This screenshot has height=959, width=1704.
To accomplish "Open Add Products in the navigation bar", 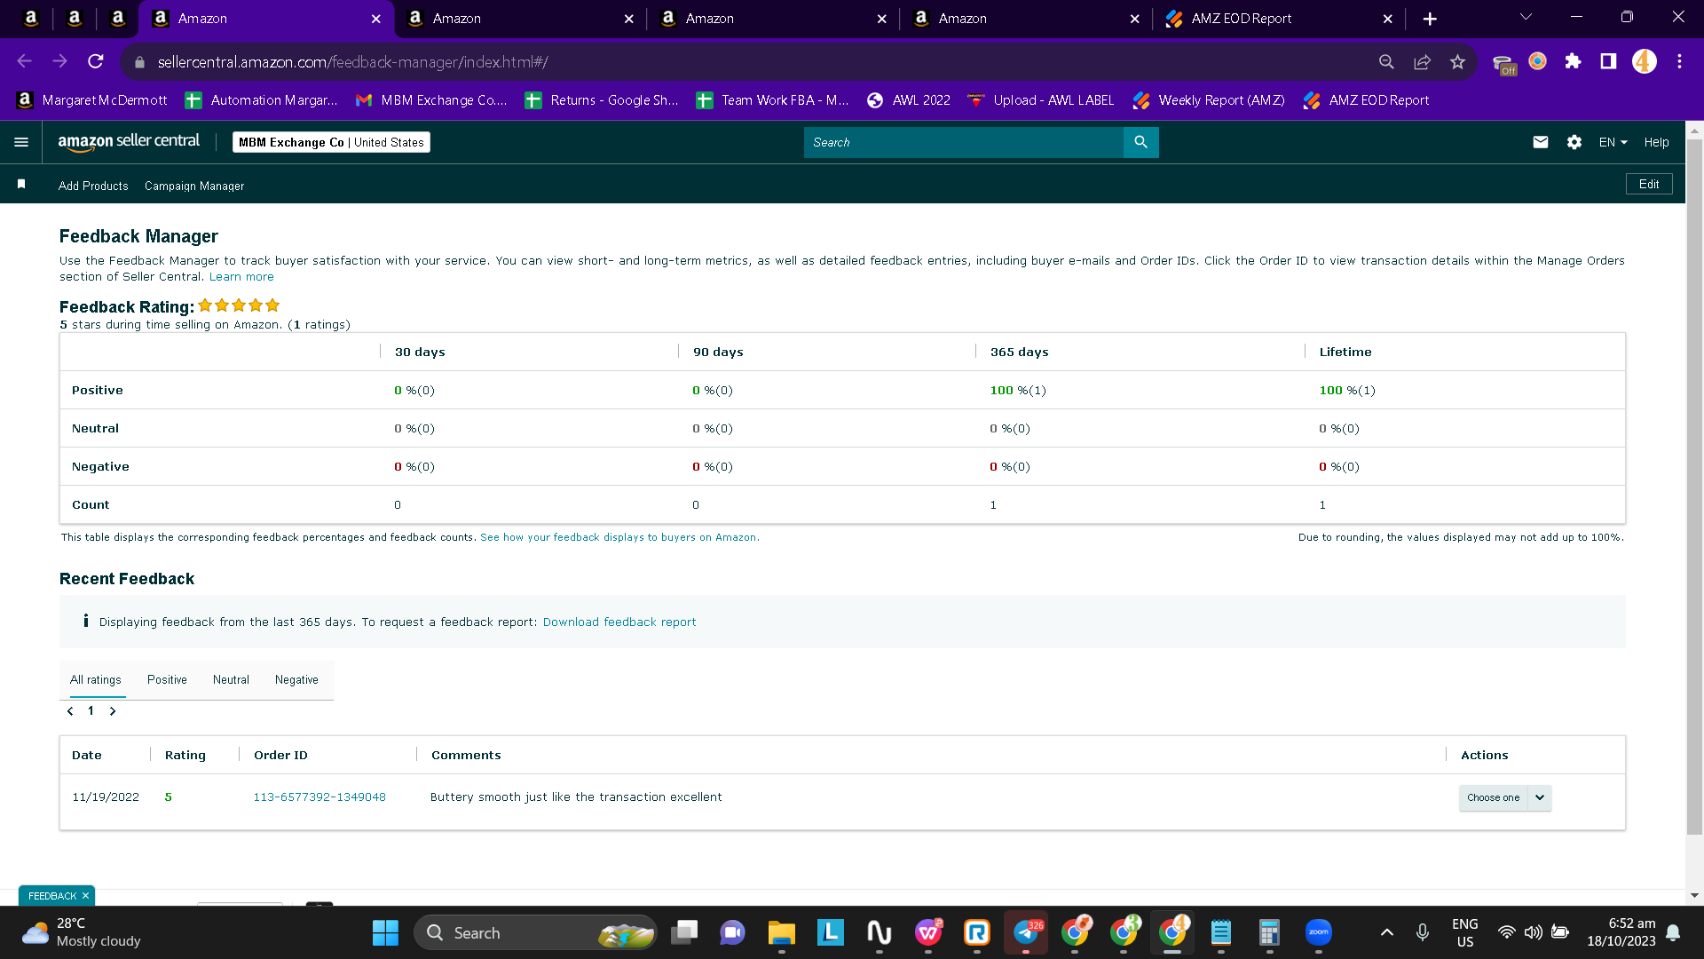I will pyautogui.click(x=93, y=186).
